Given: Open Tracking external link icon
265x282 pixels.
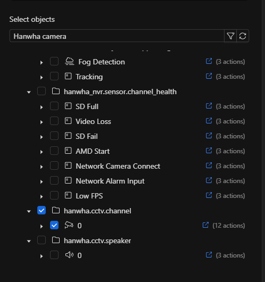Looking at the screenshot, I should coord(209,76).
